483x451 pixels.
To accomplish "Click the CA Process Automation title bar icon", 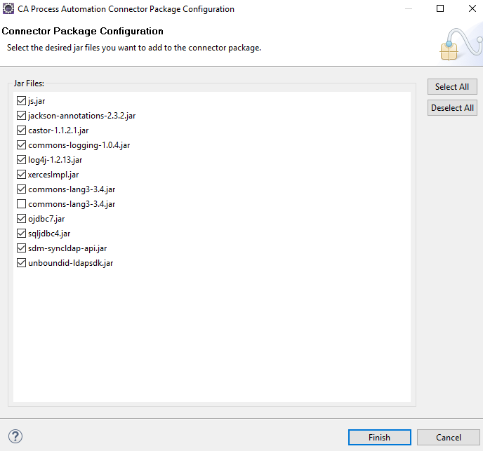I will pyautogui.click(x=8, y=8).
